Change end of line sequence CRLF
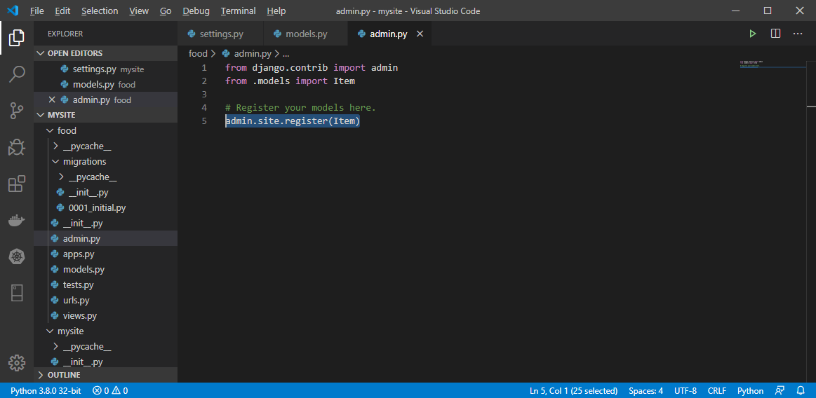The width and height of the screenshot is (816, 398). click(717, 391)
